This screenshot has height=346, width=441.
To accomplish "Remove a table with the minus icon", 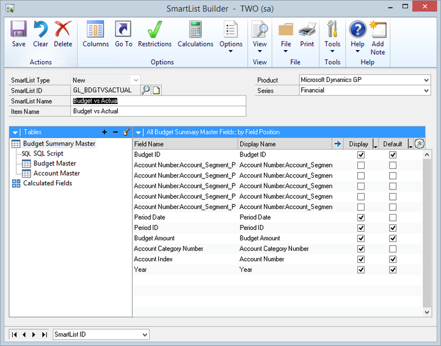I will point(115,132).
